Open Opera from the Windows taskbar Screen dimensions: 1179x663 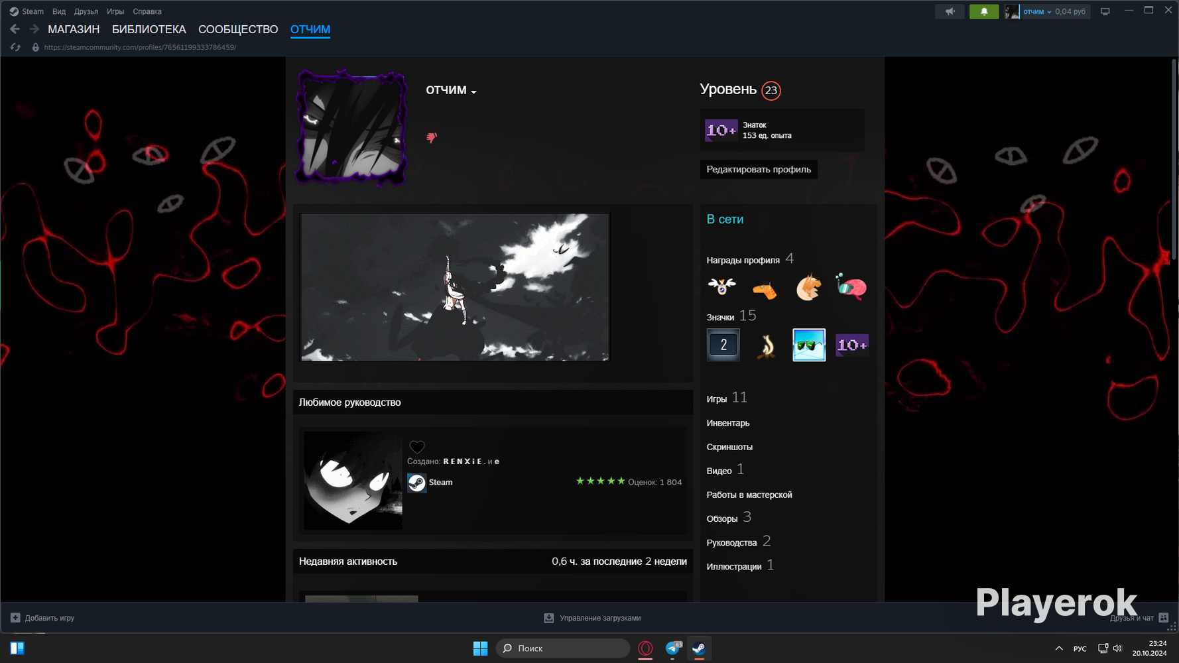645,648
